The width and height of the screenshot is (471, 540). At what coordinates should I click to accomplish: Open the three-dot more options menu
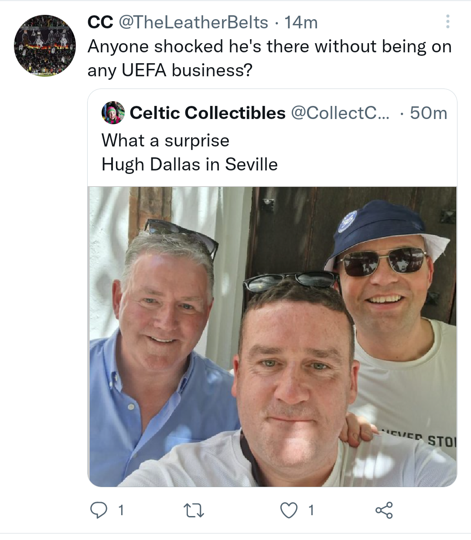pos(447,21)
